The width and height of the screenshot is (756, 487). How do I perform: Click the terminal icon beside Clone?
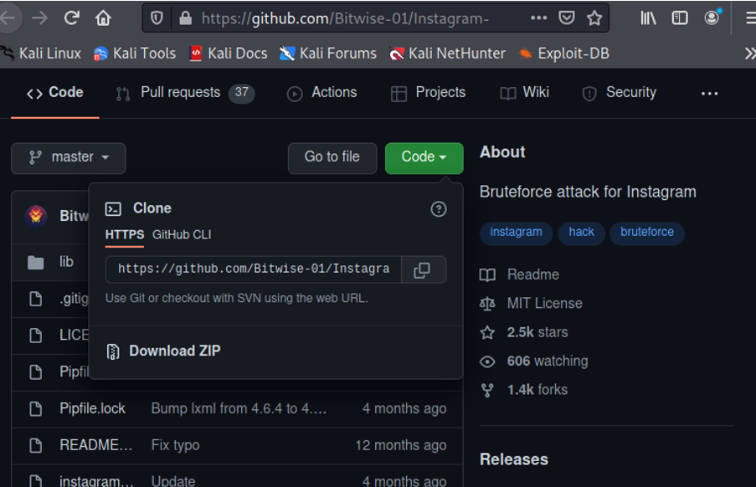pos(113,208)
